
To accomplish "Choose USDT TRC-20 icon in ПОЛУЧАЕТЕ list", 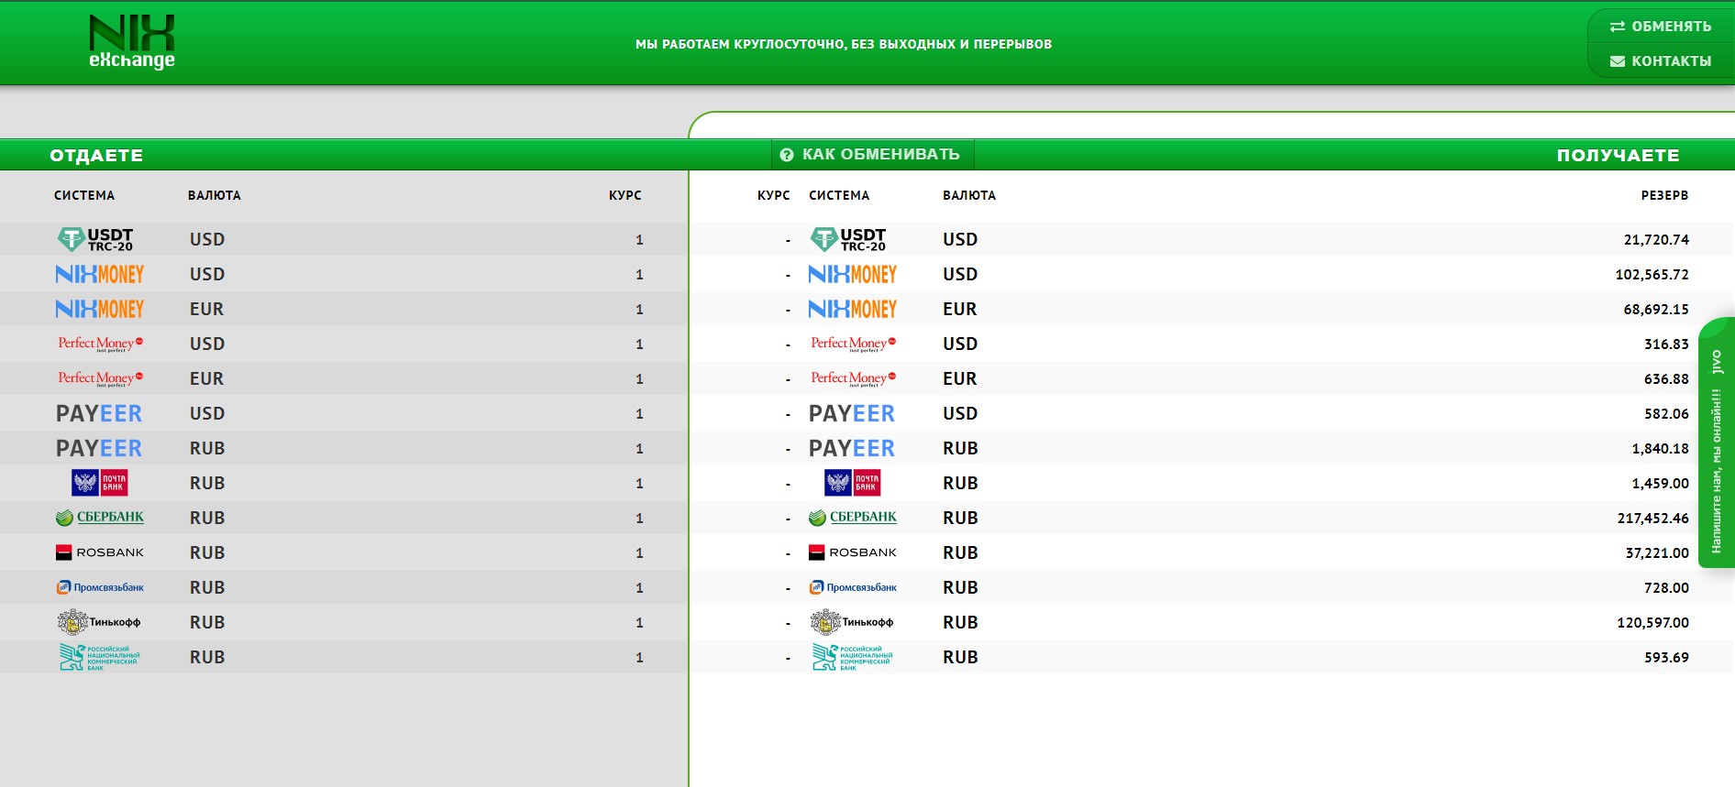I will (x=848, y=239).
